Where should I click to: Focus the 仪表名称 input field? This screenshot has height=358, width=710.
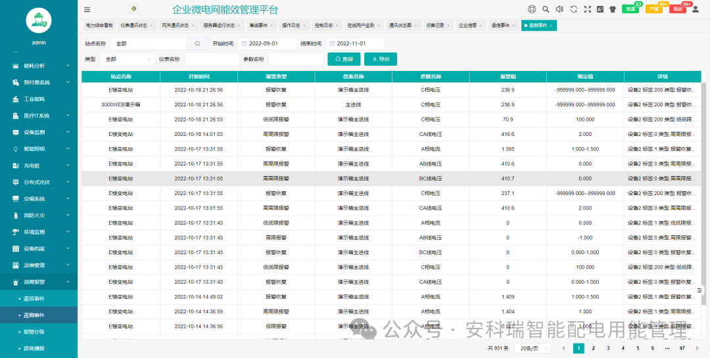point(212,59)
